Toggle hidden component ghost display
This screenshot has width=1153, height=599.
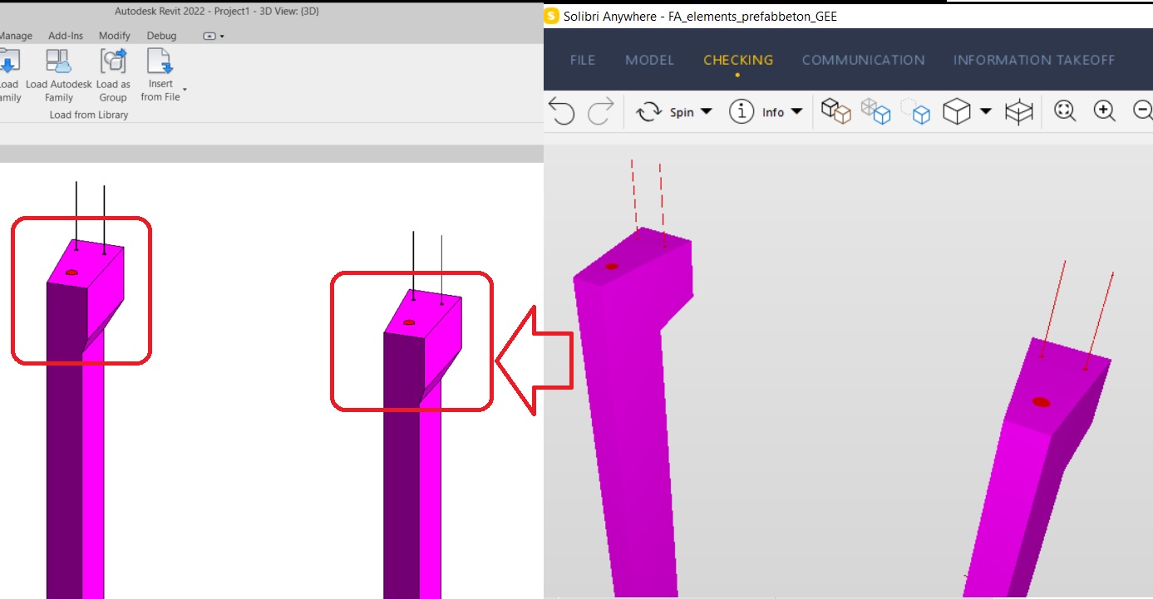(x=917, y=110)
